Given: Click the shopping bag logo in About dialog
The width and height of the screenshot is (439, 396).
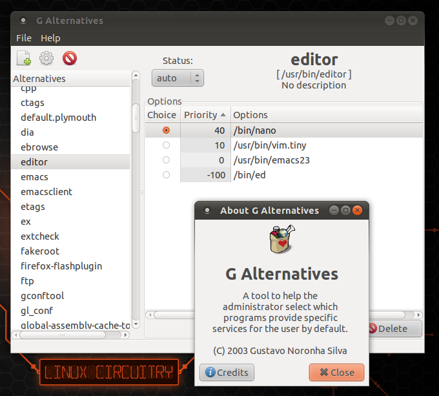Looking at the screenshot, I should pos(281,239).
